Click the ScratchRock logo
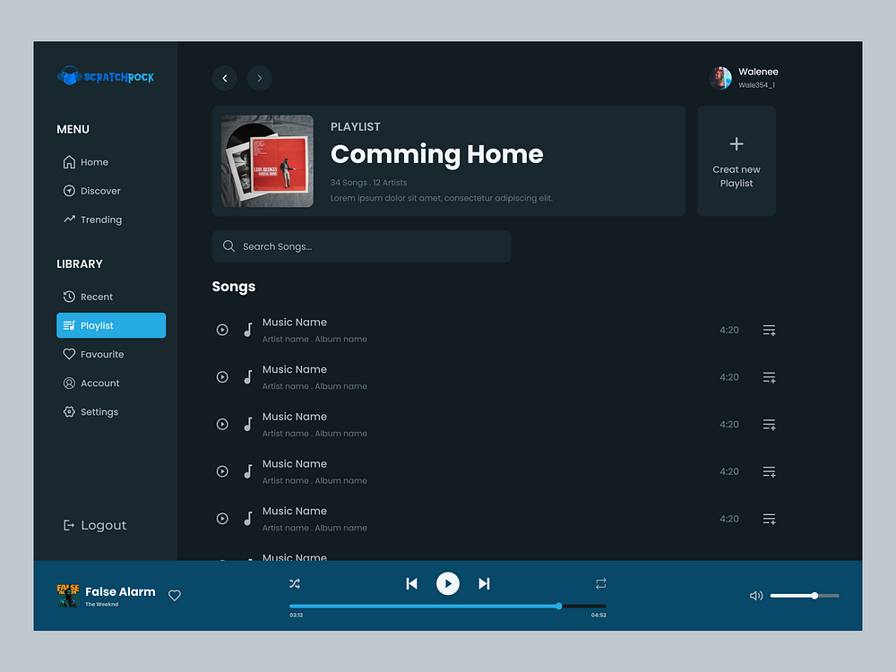This screenshot has height=672, width=896. click(105, 76)
